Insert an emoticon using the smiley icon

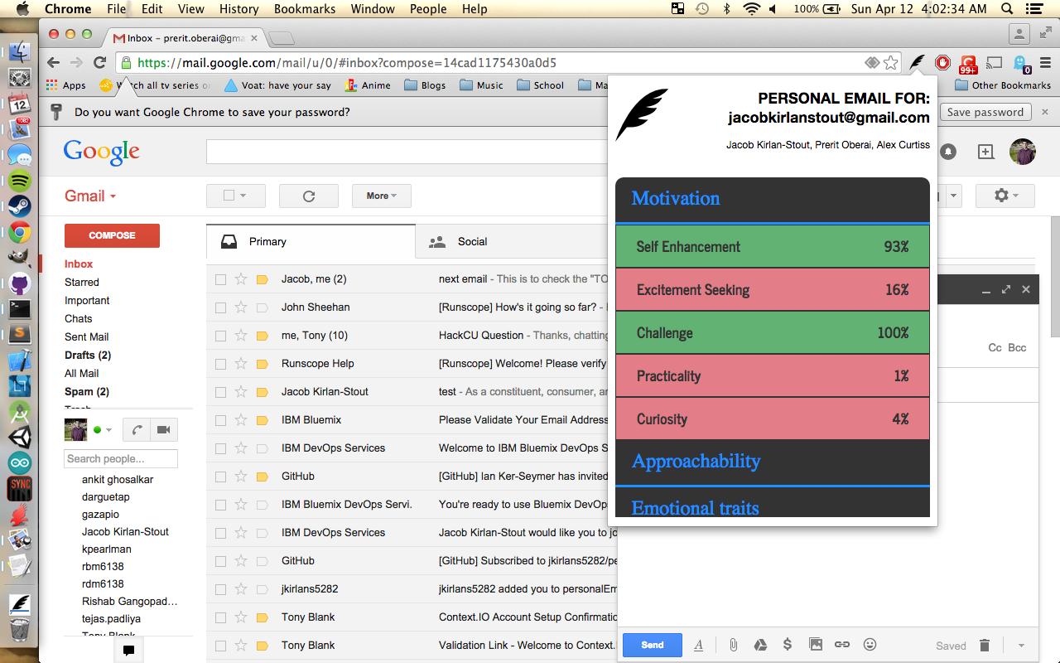870,645
